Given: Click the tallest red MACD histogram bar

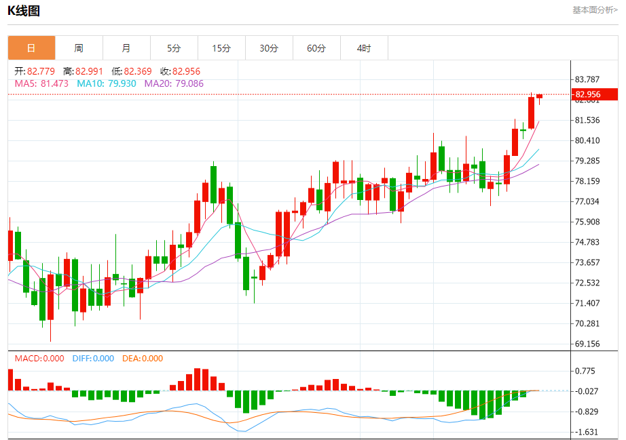Looking at the screenshot, I should click(197, 380).
